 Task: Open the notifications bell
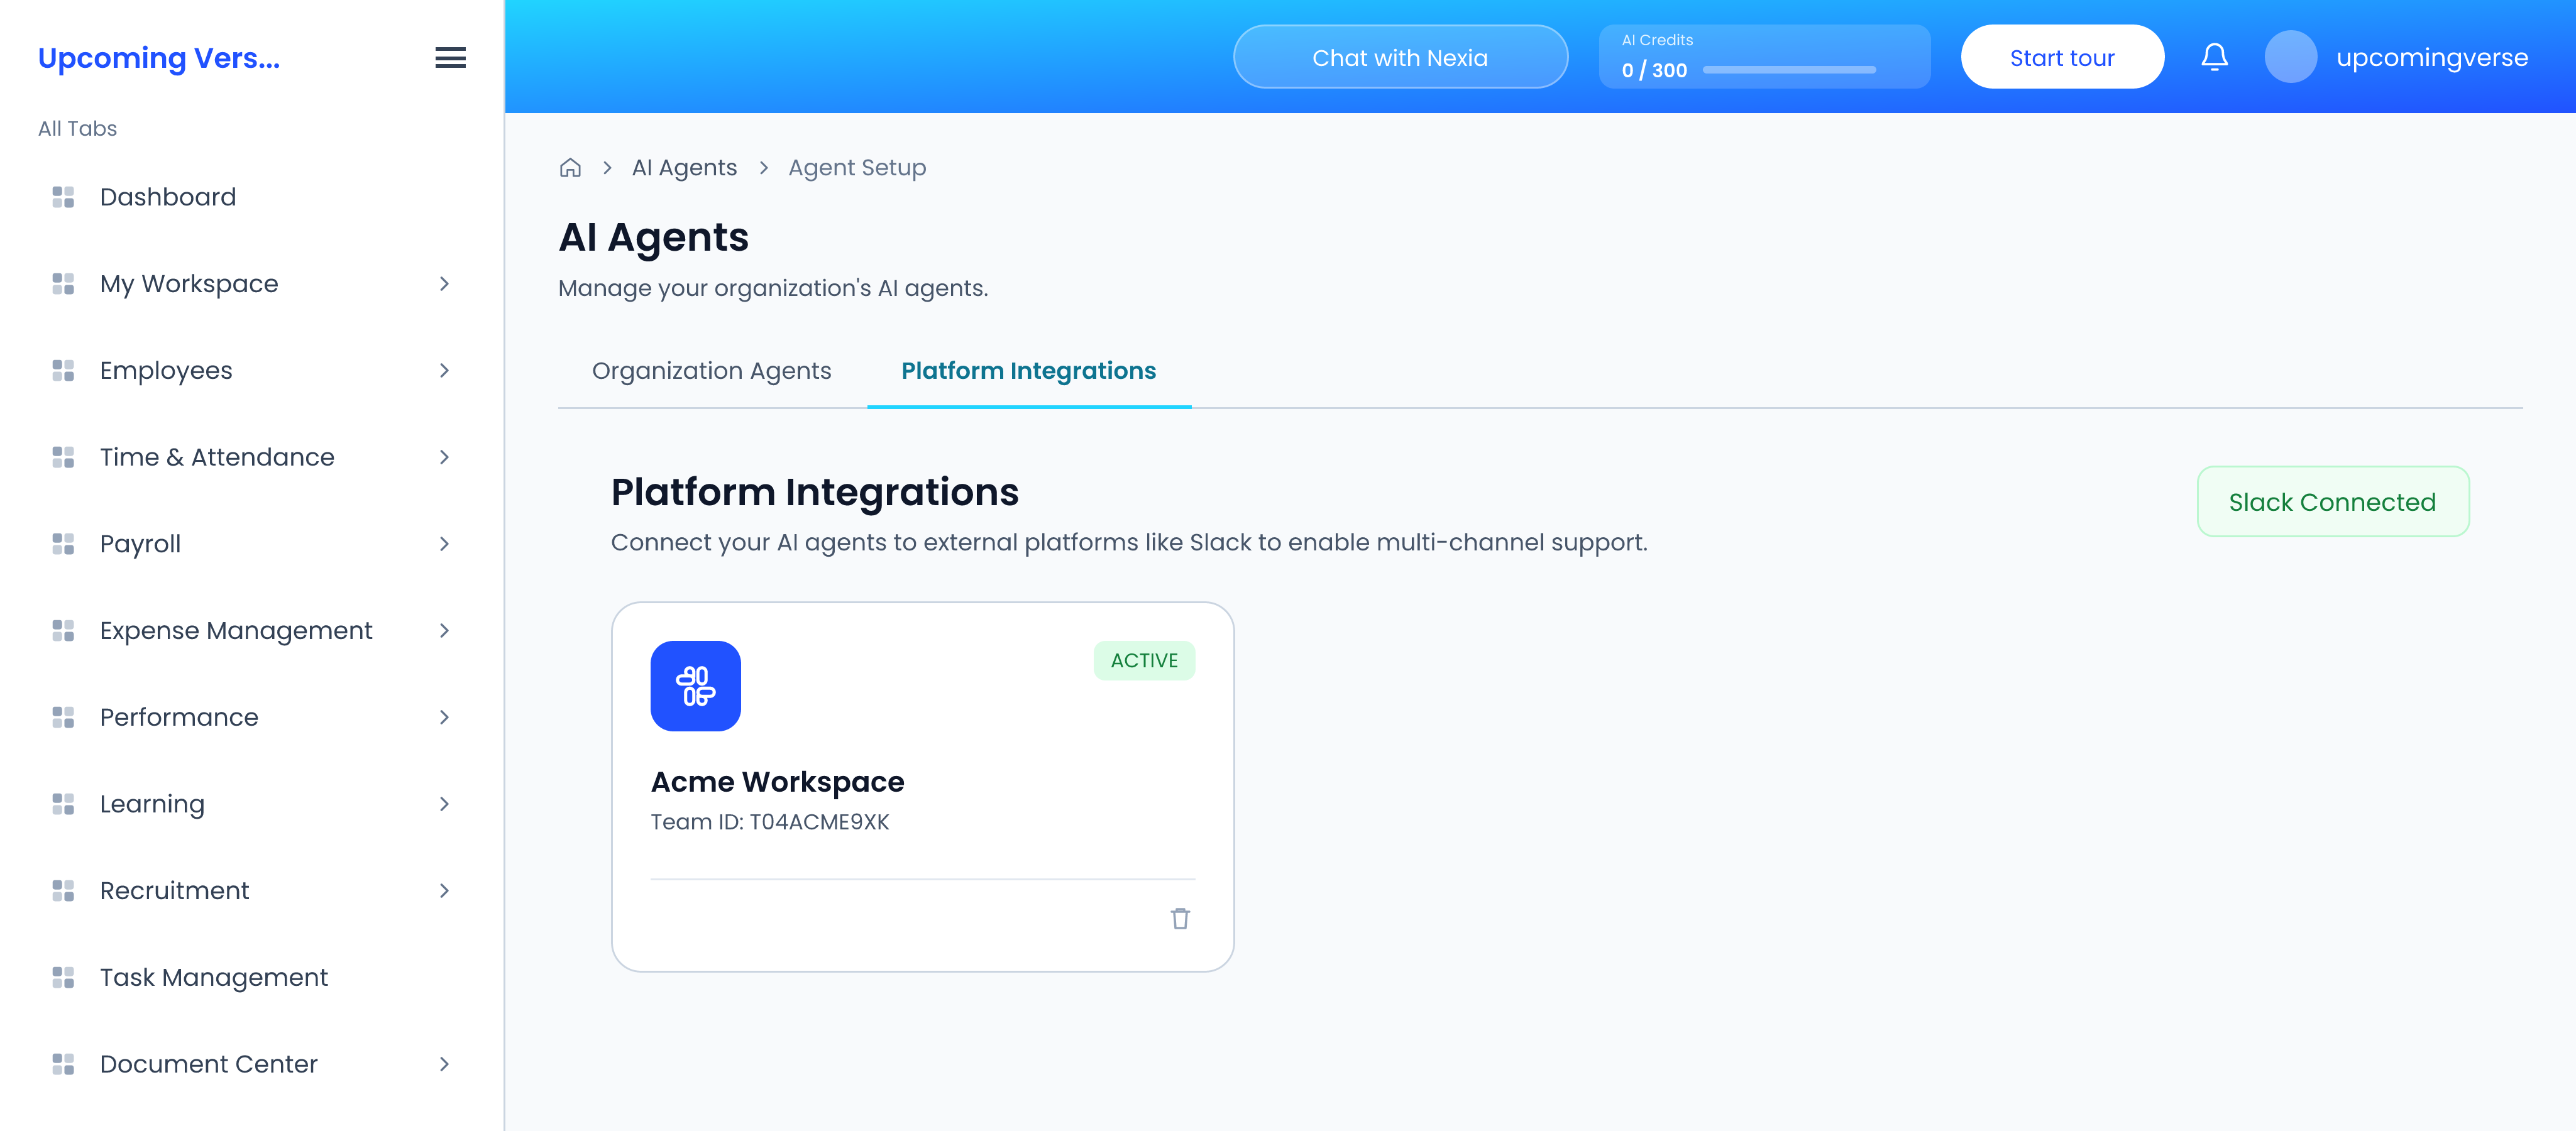(x=2214, y=57)
